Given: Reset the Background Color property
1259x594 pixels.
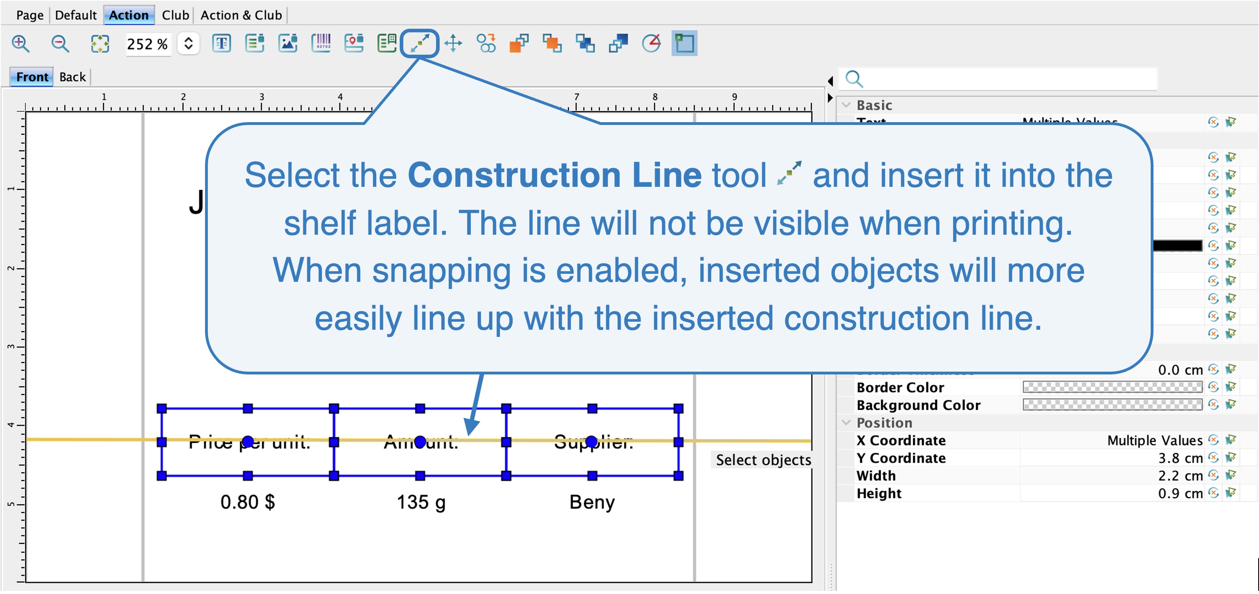Looking at the screenshot, I should [1213, 405].
